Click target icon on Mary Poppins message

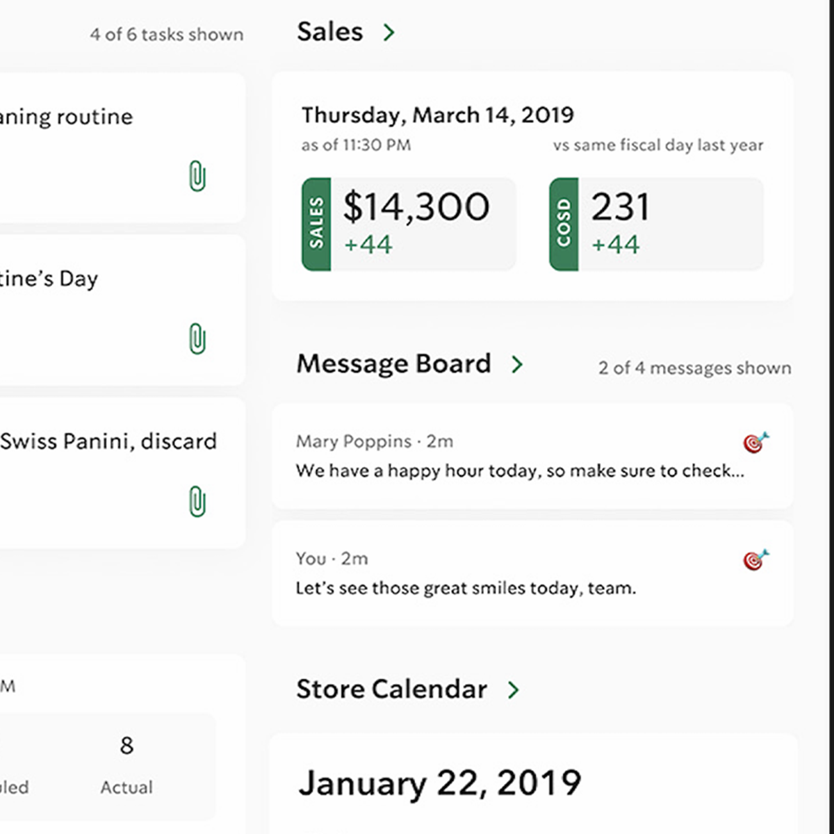755,442
